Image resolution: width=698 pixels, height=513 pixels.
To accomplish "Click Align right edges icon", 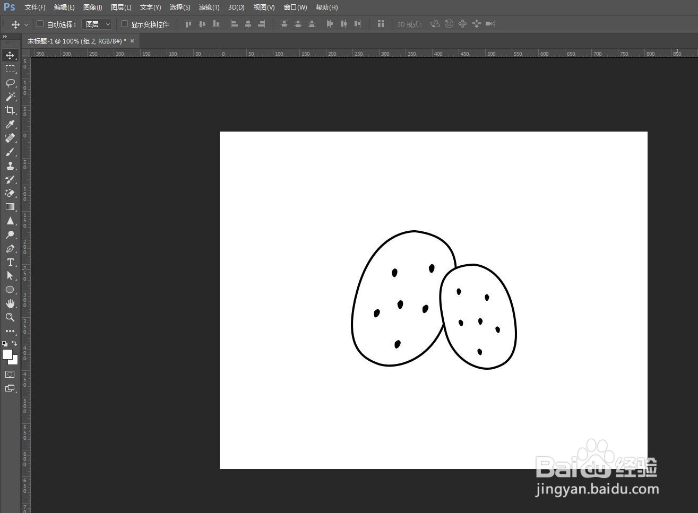I will [262, 24].
